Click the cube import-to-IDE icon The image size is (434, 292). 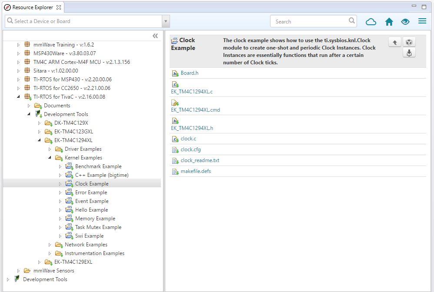pos(409,42)
